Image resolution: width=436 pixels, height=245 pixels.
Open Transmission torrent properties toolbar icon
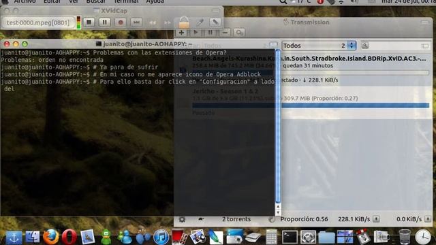coord(239,33)
